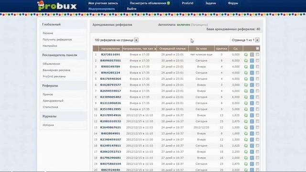Open blue info icon for R402804901

click(252, 134)
